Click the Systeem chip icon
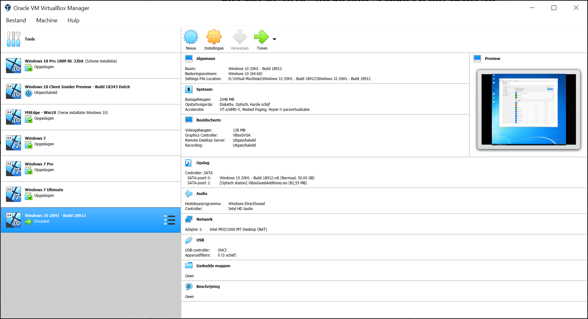The height and width of the screenshot is (319, 588). point(189,89)
